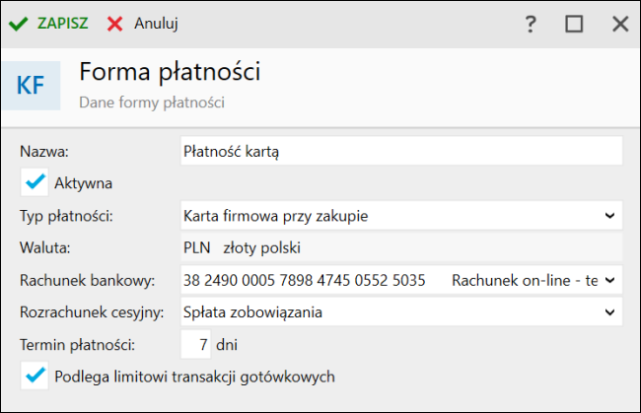This screenshot has height=413, width=641.
Task: Open help with the question mark icon
Action: (531, 24)
